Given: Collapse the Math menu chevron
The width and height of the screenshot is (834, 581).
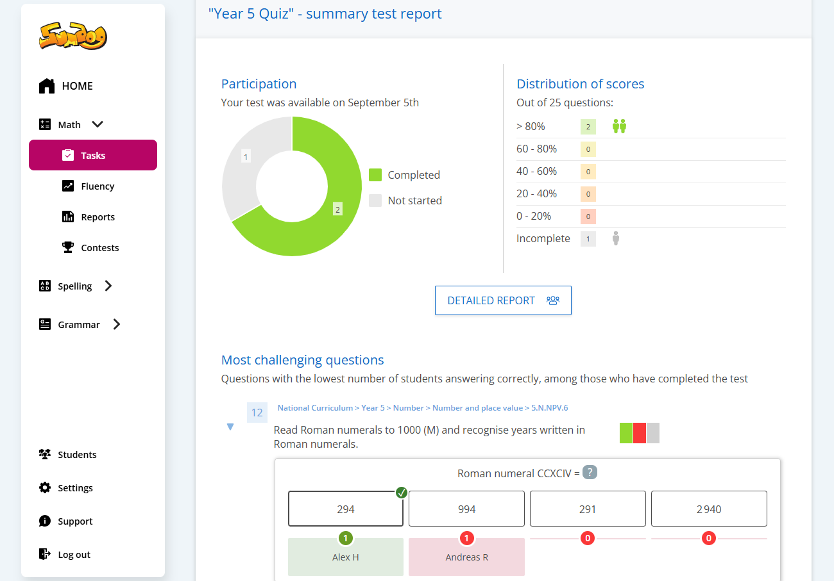Looking at the screenshot, I should 98,125.
